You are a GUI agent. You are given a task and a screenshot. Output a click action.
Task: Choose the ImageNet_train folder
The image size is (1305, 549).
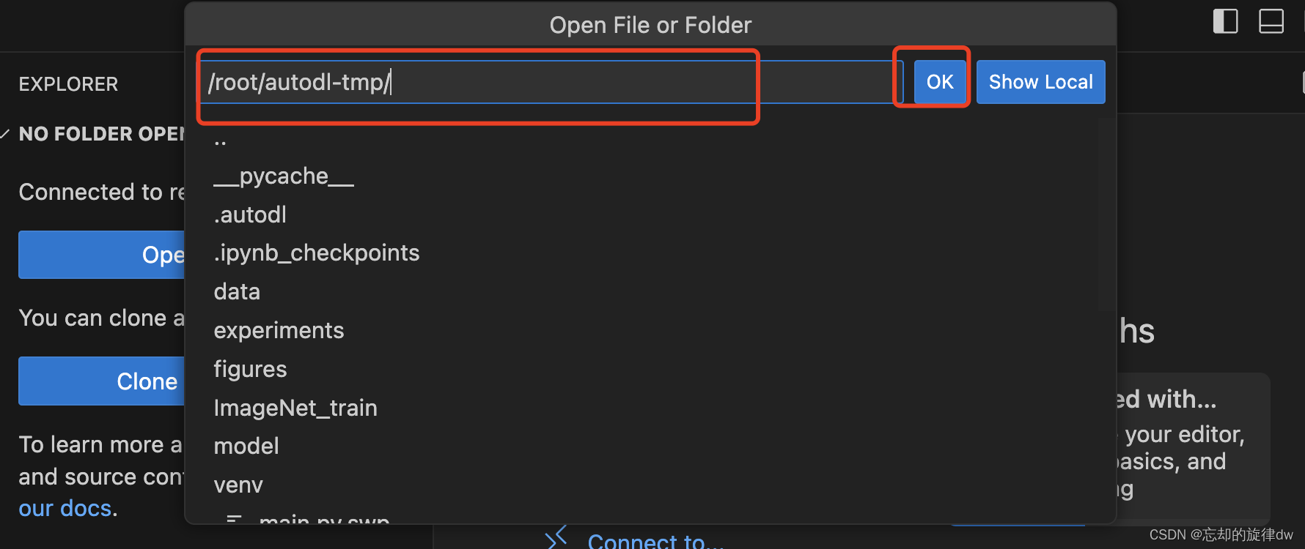[295, 408]
